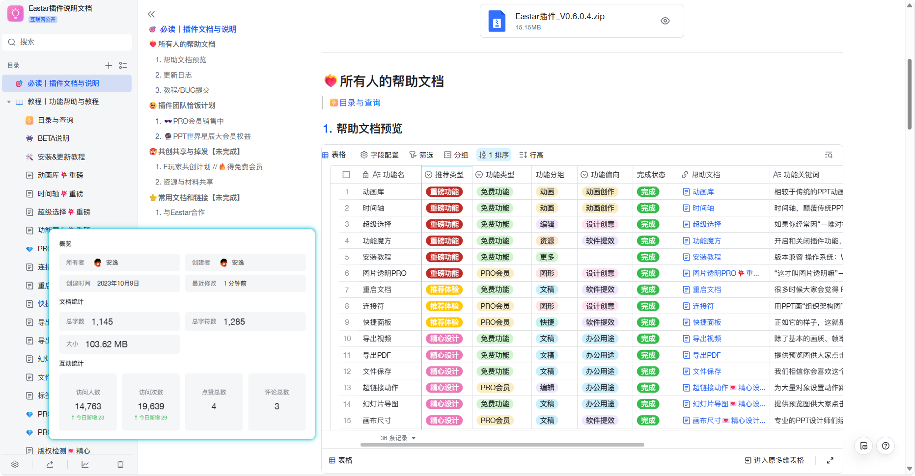Collapse outline panel with double chevron
The image size is (915, 476).
pos(151,14)
